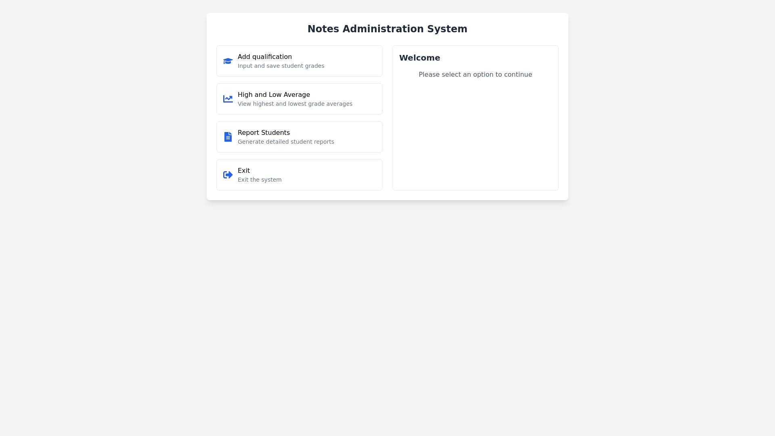The image size is (775, 436).
Task: Click the Welcome panel heading
Action: click(419, 58)
